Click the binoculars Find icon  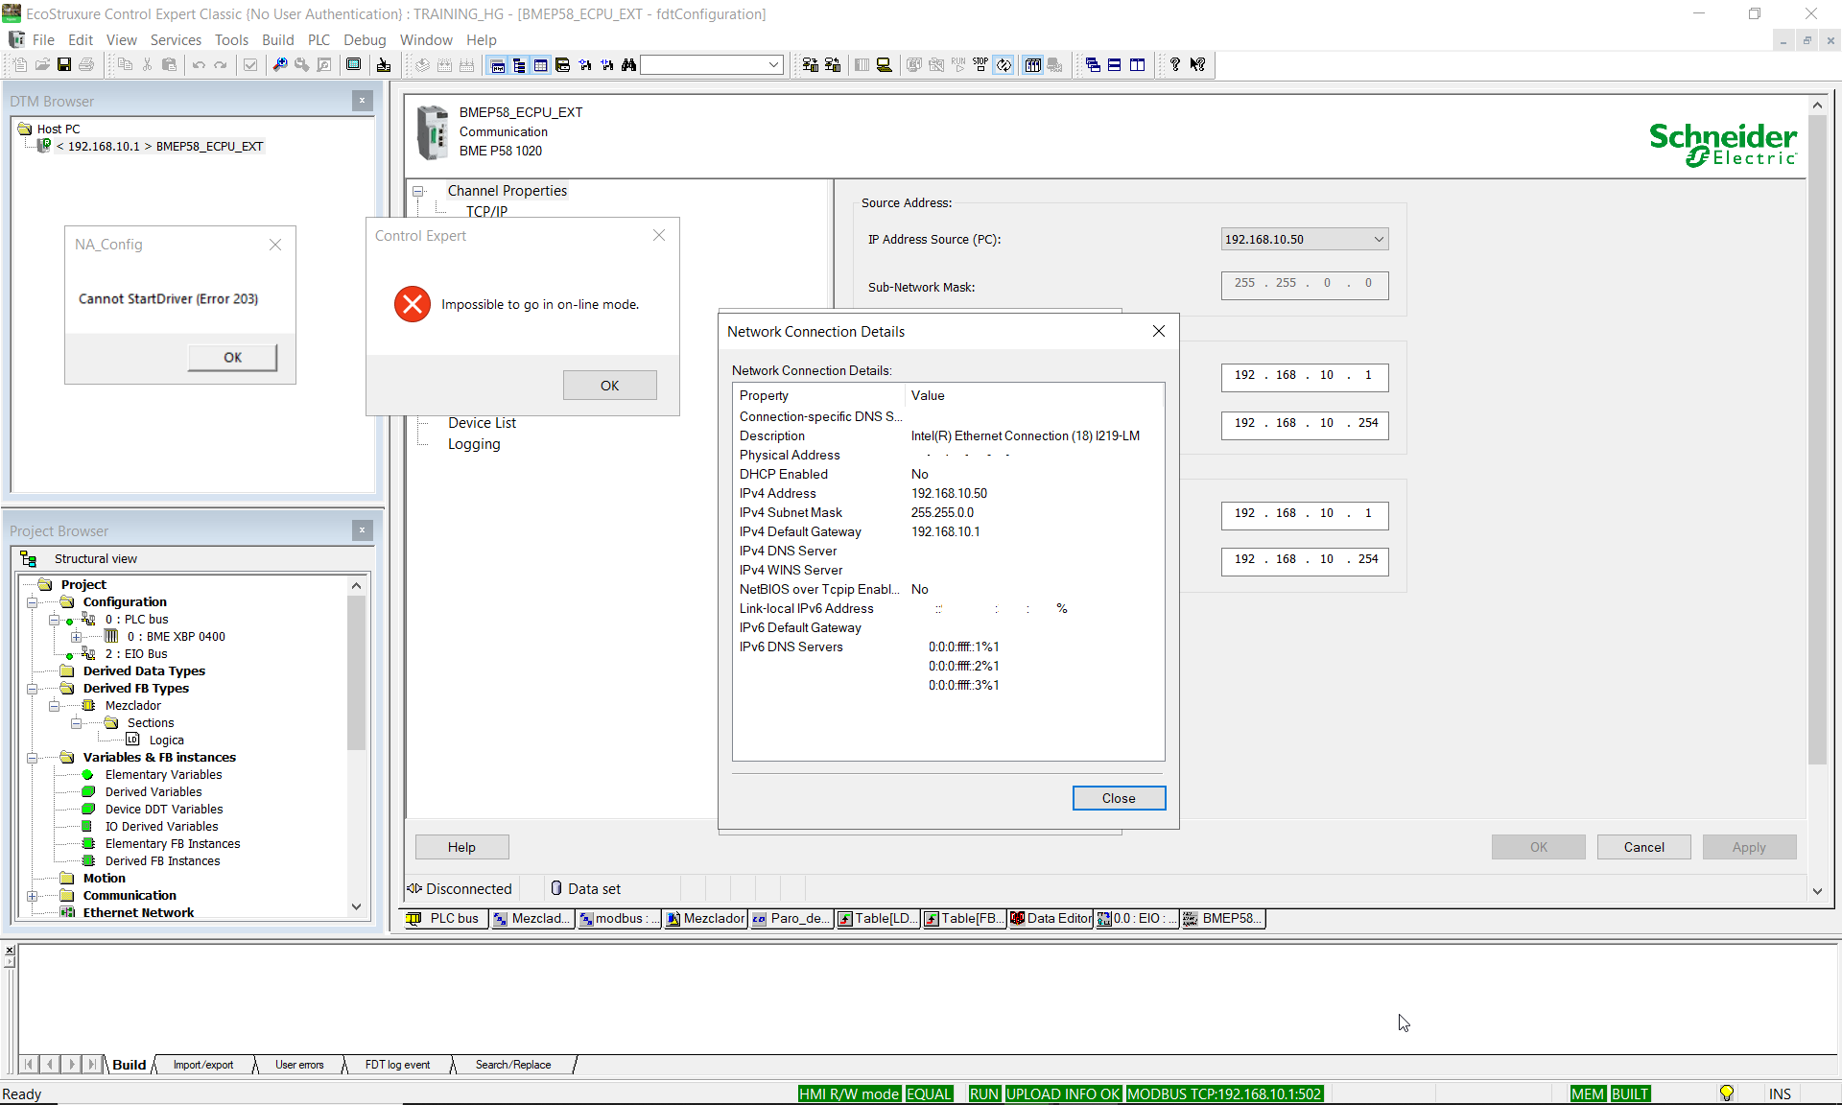(x=629, y=65)
